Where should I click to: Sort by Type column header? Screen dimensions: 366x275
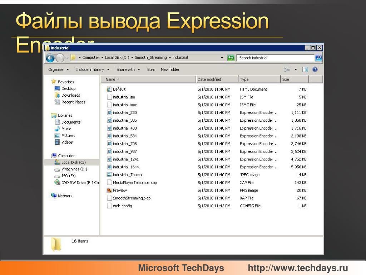(x=259, y=79)
